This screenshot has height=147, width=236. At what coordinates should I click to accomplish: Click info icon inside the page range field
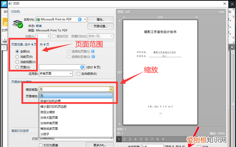82,67
